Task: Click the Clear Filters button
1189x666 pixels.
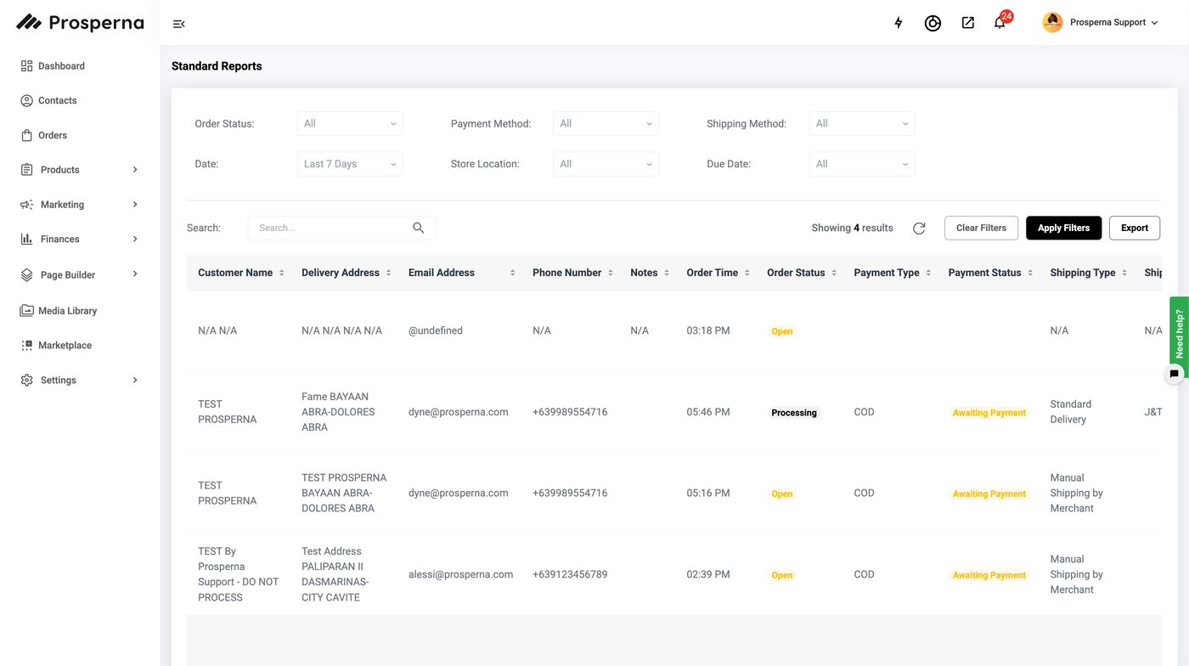Action: (x=981, y=228)
